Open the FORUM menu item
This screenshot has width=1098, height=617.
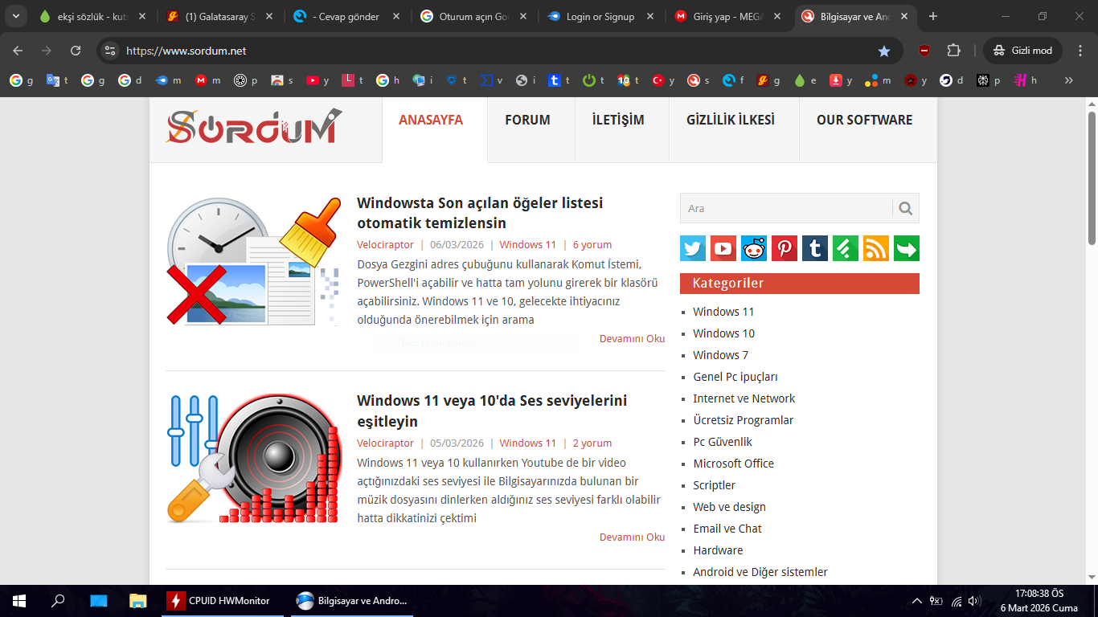527,121
